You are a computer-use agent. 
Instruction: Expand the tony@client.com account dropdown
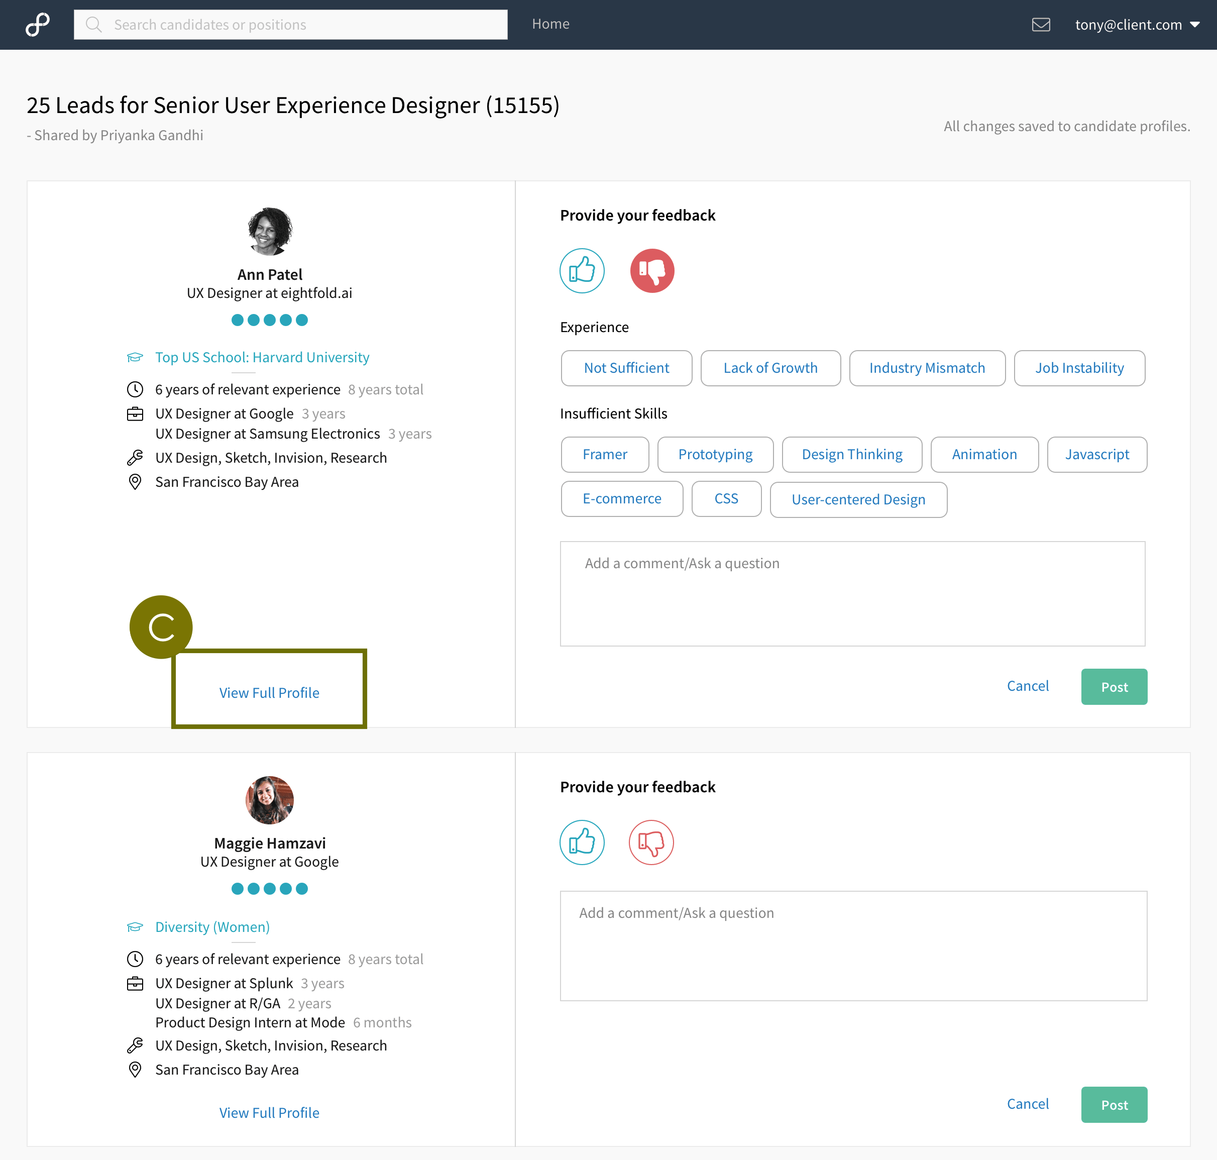(x=1137, y=25)
